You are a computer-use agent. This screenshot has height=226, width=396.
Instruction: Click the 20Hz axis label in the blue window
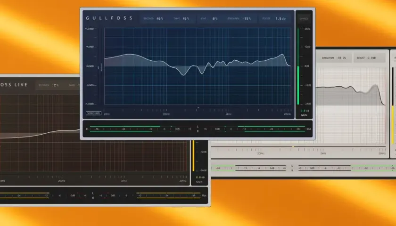click(107, 114)
